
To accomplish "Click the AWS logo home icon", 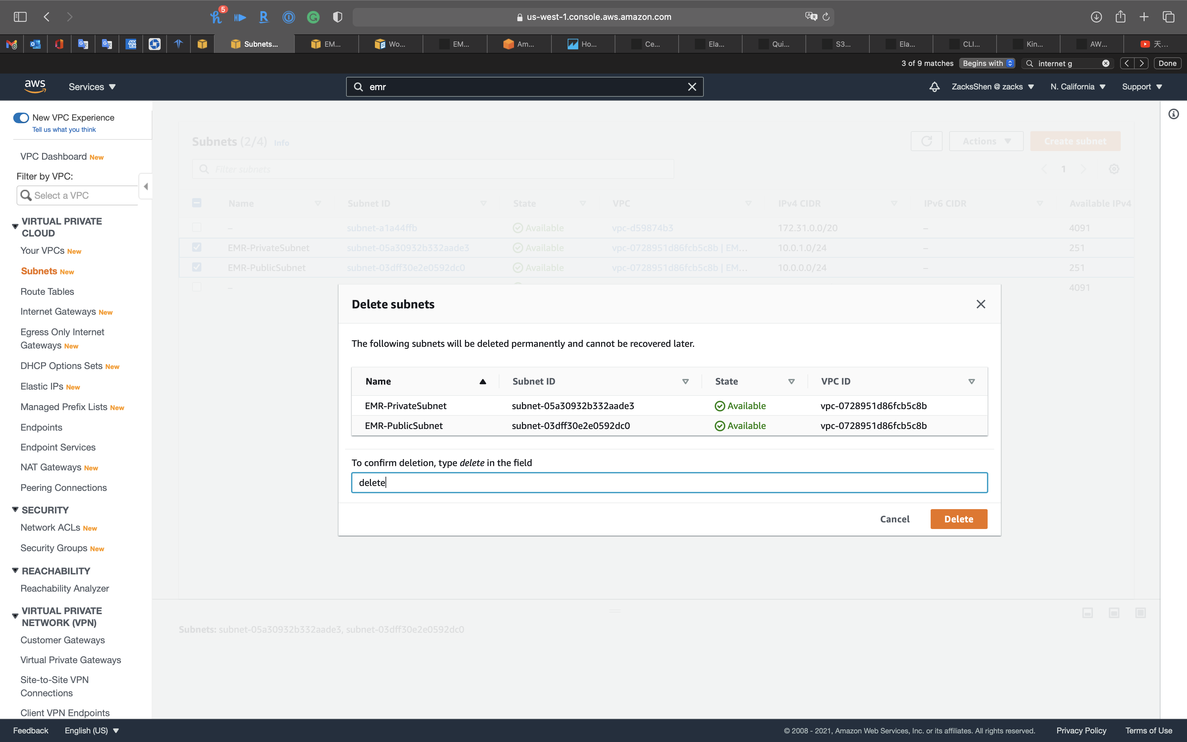I will [35, 86].
